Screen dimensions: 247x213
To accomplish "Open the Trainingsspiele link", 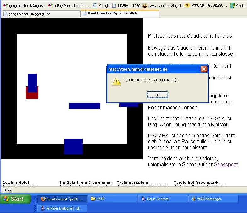I will point(132,183).
